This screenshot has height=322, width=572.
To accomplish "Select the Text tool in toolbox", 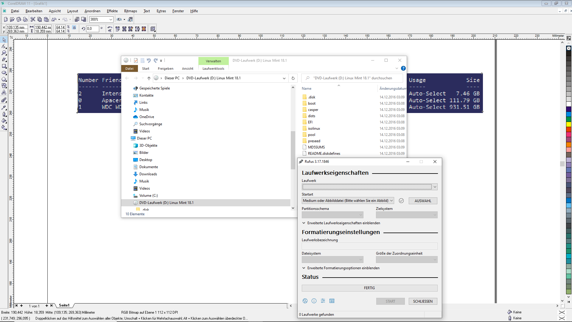I will (4, 92).
